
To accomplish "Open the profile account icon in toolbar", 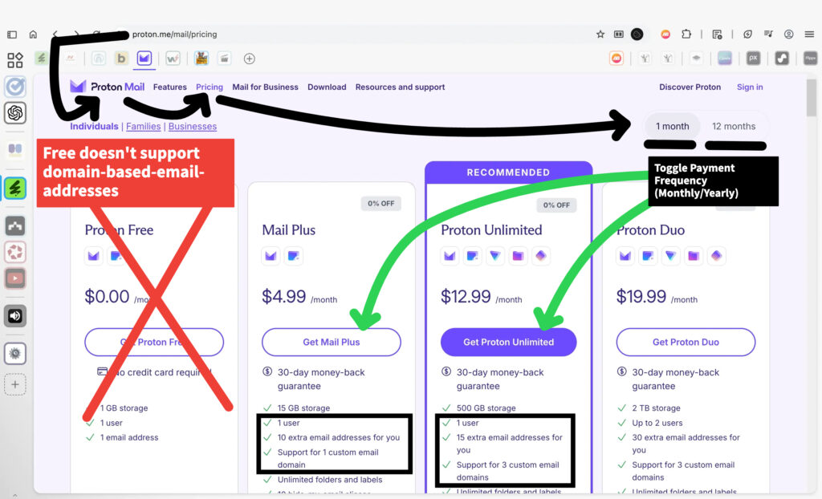I will [789, 34].
